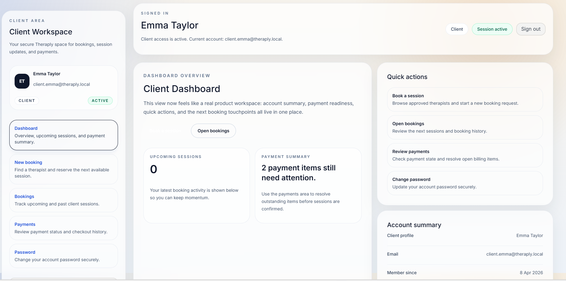Click 'Emma Taylor' value in Account summary

coord(529,235)
